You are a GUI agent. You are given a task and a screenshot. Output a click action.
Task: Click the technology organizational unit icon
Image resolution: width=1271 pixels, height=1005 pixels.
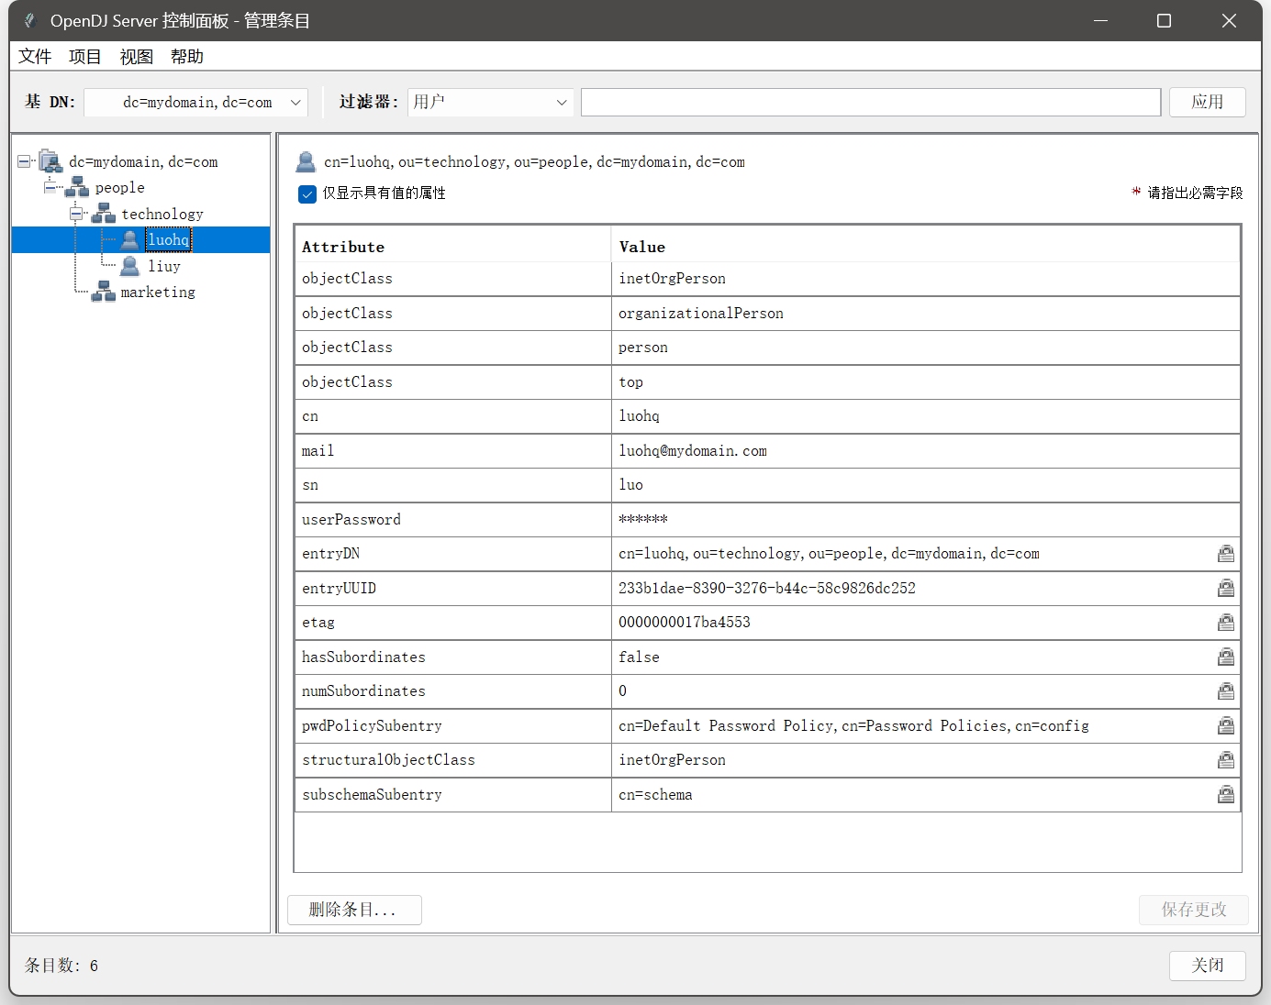(x=104, y=214)
